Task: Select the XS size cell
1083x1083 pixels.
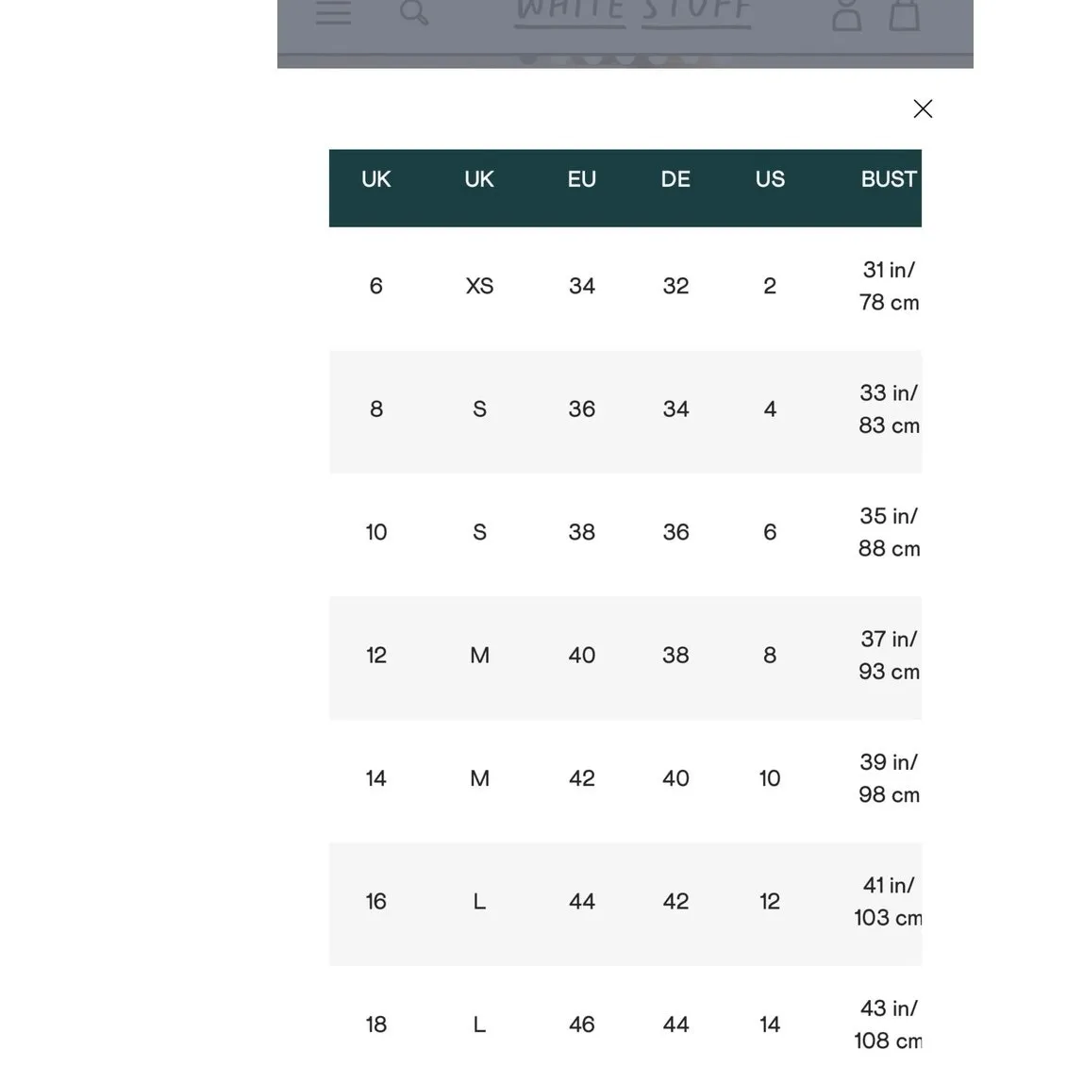Action: coord(479,286)
